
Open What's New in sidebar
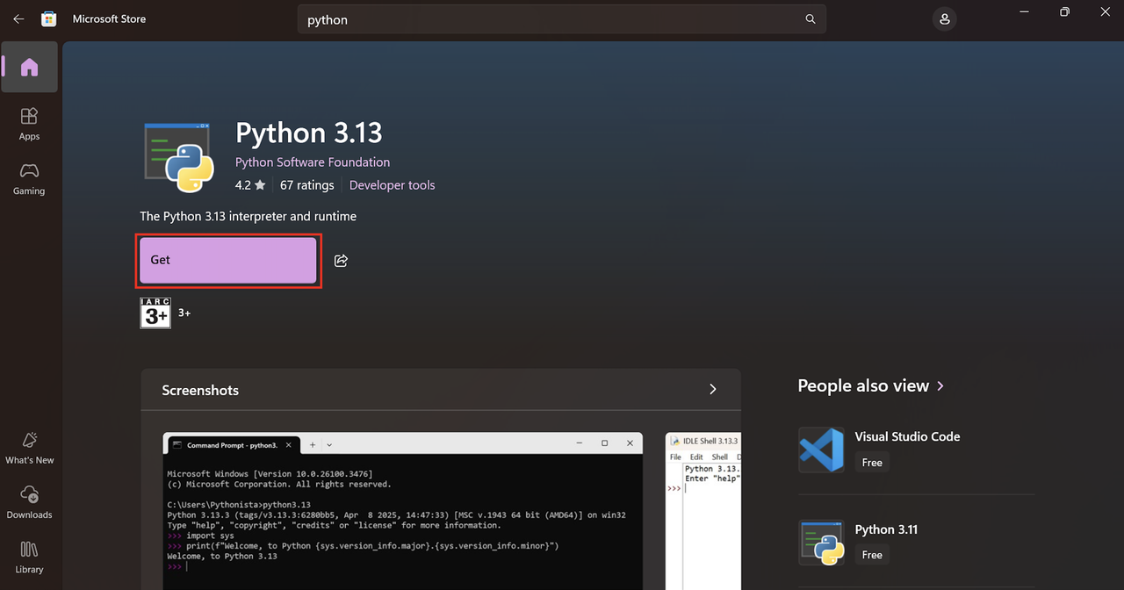point(29,448)
